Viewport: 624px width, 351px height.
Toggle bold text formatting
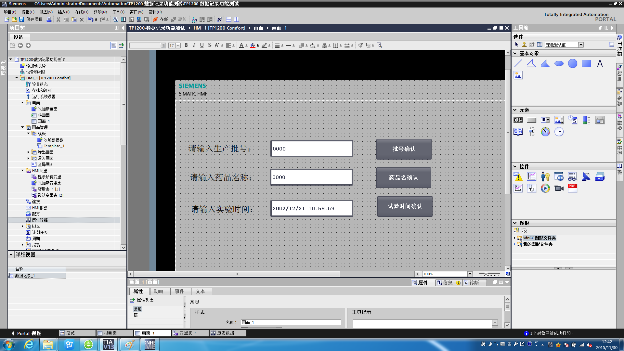(x=186, y=45)
